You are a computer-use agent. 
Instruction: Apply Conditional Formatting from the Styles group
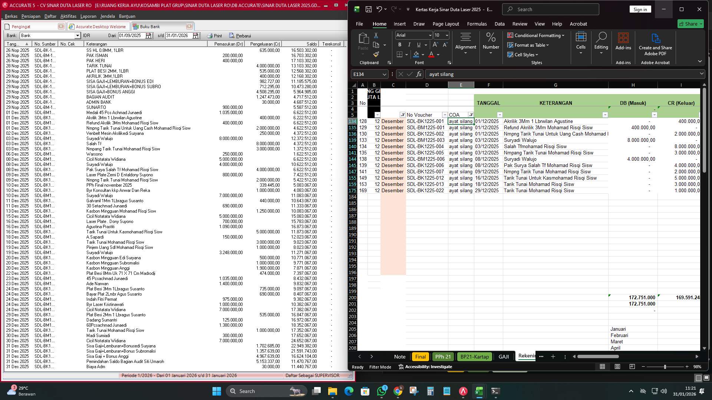point(535,36)
